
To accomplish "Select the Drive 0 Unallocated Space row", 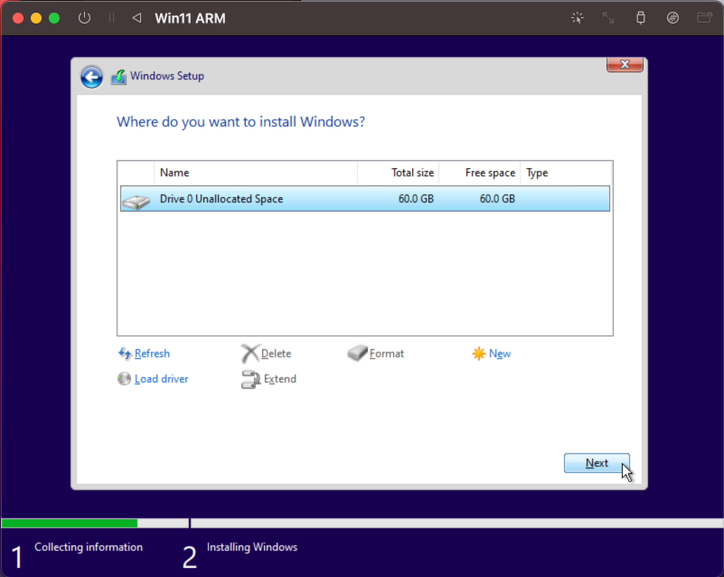I will point(365,199).
